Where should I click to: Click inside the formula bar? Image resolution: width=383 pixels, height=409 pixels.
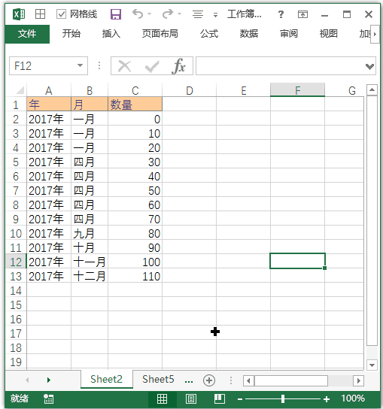coord(281,65)
